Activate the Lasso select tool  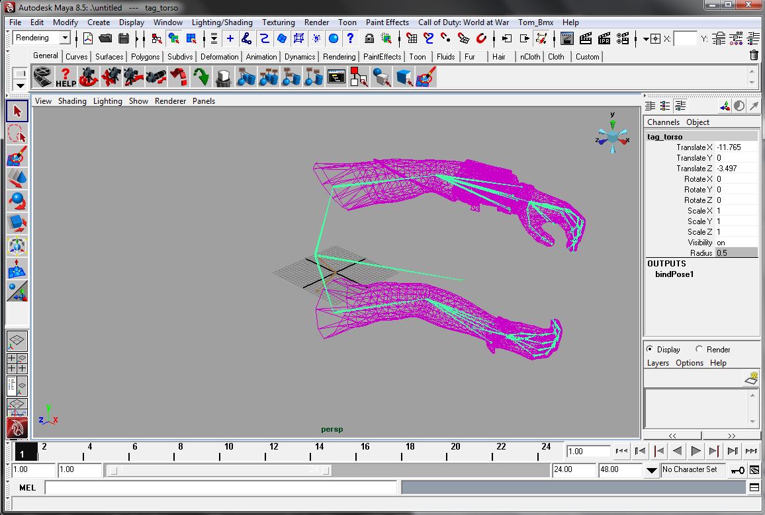click(17, 134)
